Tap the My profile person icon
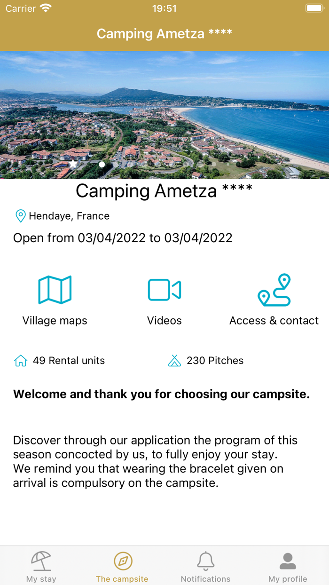Screen dimensions: 329x585 [288, 560]
